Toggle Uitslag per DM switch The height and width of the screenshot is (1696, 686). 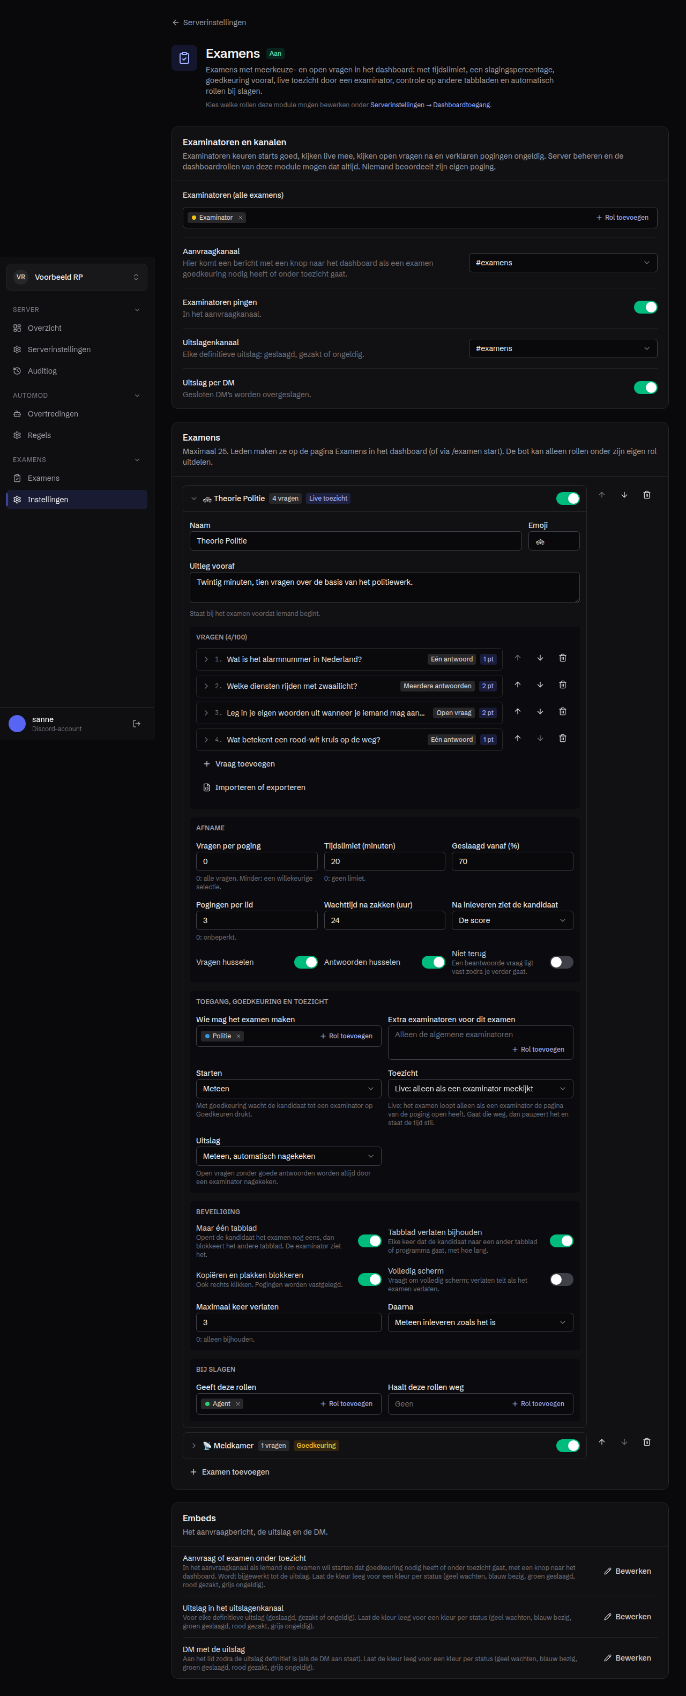[645, 388]
